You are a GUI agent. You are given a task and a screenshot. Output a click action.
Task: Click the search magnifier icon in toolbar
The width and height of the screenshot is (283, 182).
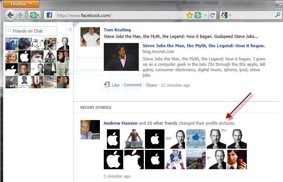point(276,15)
